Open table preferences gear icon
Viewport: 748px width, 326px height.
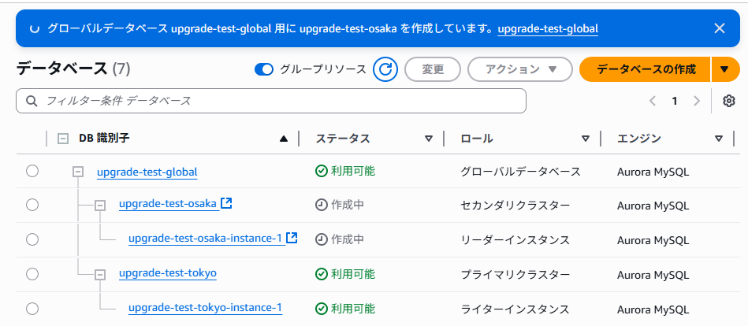click(x=728, y=101)
